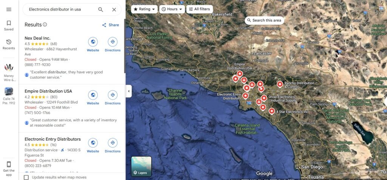The height and width of the screenshot is (180, 387).
Task: Click the Orvac Electronics map pin
Action: pyautogui.click(x=264, y=98)
